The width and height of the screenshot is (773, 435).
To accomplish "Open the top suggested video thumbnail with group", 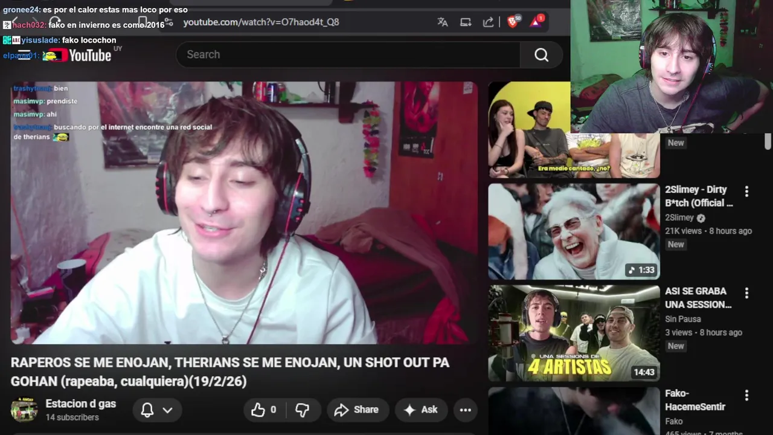I will point(574,130).
